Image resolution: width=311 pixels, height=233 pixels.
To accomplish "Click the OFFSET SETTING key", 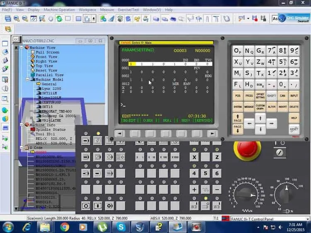I will pos(260,96).
